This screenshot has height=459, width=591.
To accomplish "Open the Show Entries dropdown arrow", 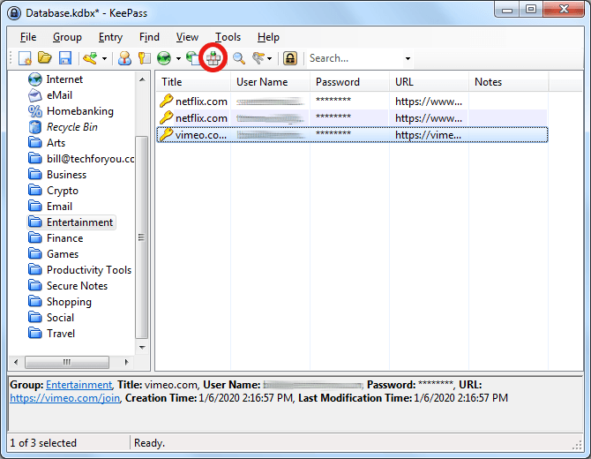I will pos(269,58).
